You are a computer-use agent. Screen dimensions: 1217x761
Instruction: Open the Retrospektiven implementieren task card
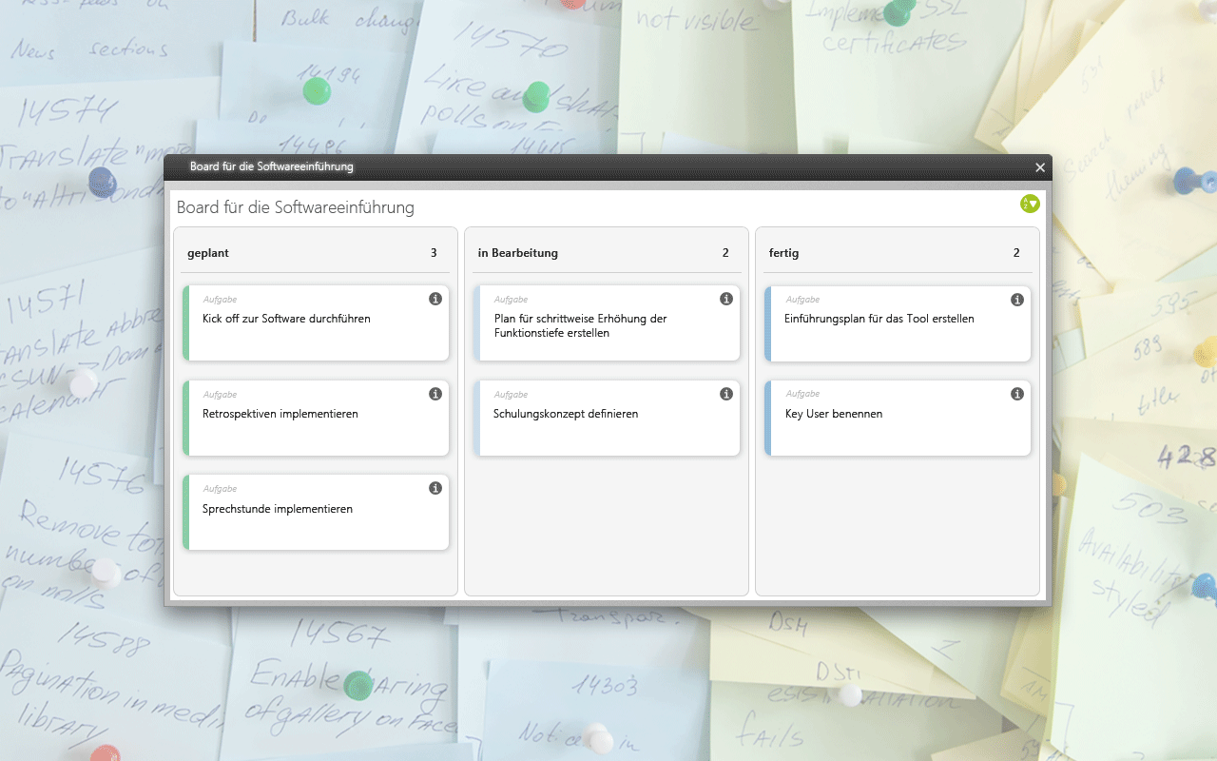click(280, 414)
